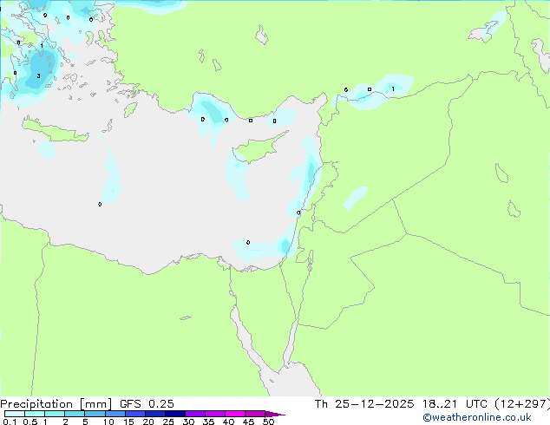This screenshot has height=425, width=550.
Task: Click the legend label '50'
Action: 268,422
